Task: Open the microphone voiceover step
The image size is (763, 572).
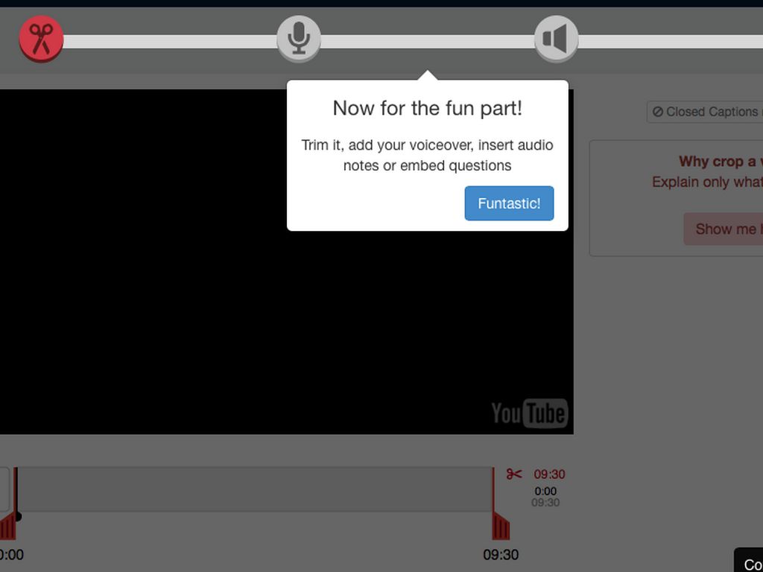Action: 299,39
